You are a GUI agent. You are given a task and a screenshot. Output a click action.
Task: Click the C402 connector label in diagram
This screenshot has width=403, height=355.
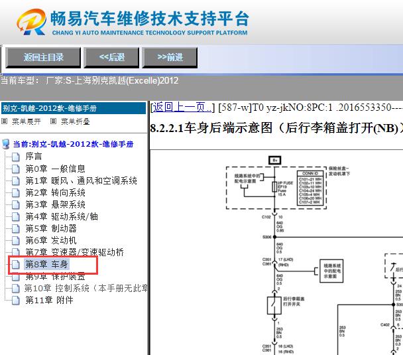point(385,325)
